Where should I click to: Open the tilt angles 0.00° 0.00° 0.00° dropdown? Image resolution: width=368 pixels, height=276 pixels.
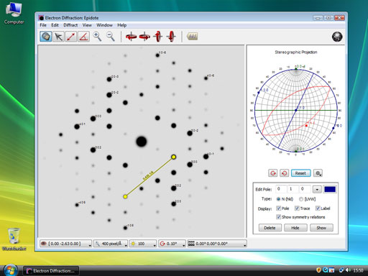tap(217, 244)
